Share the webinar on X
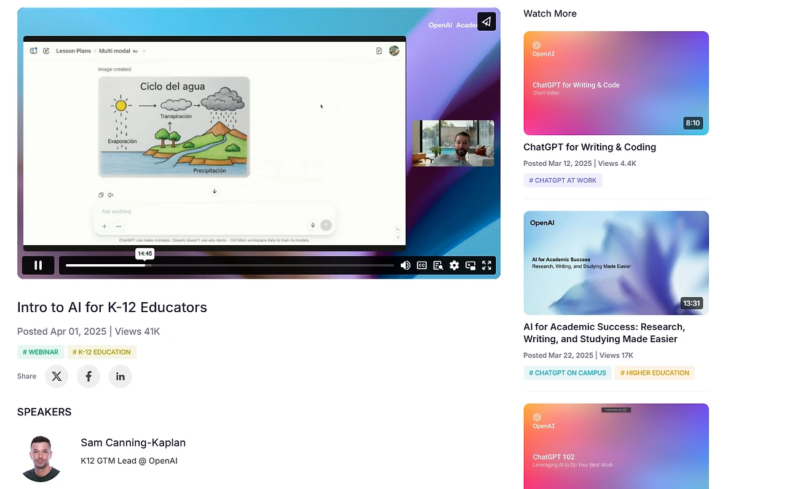The width and height of the screenshot is (787, 489). coord(57,376)
